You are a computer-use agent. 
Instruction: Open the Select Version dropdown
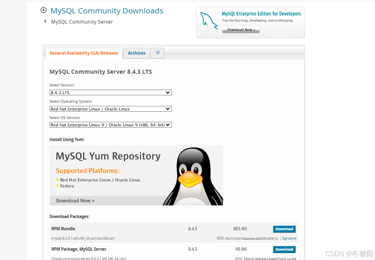tap(110, 93)
